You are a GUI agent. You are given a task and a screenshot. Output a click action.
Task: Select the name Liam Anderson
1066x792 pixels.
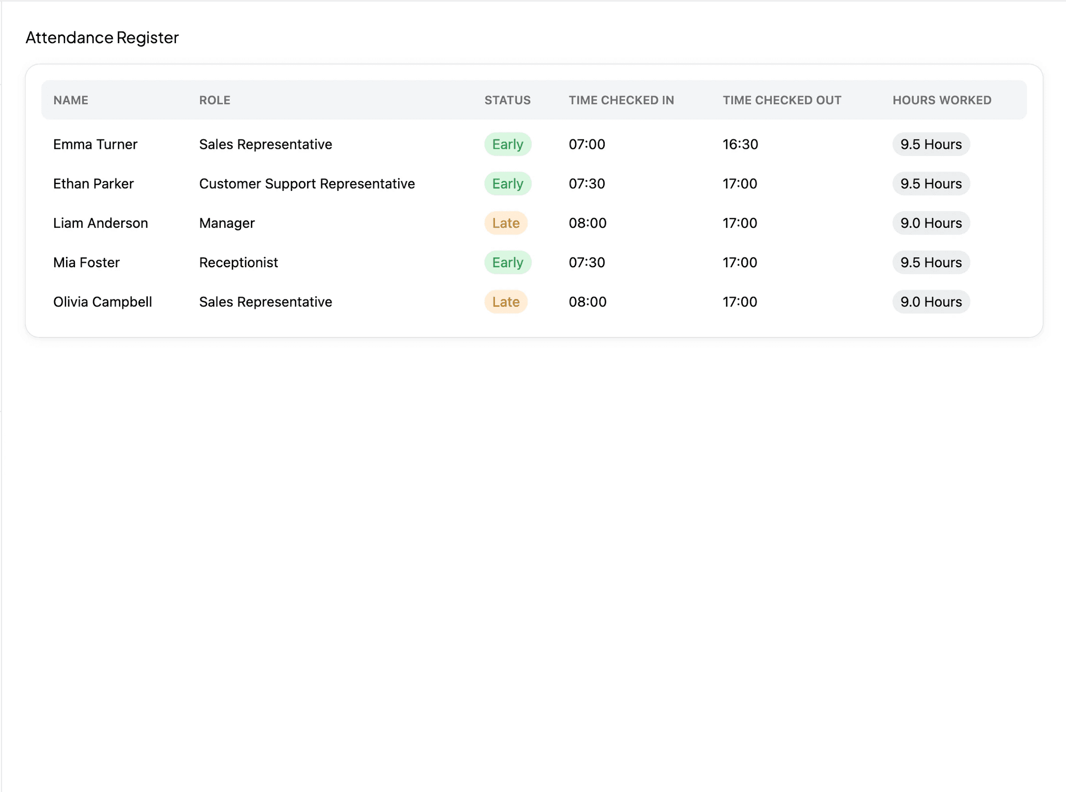100,223
